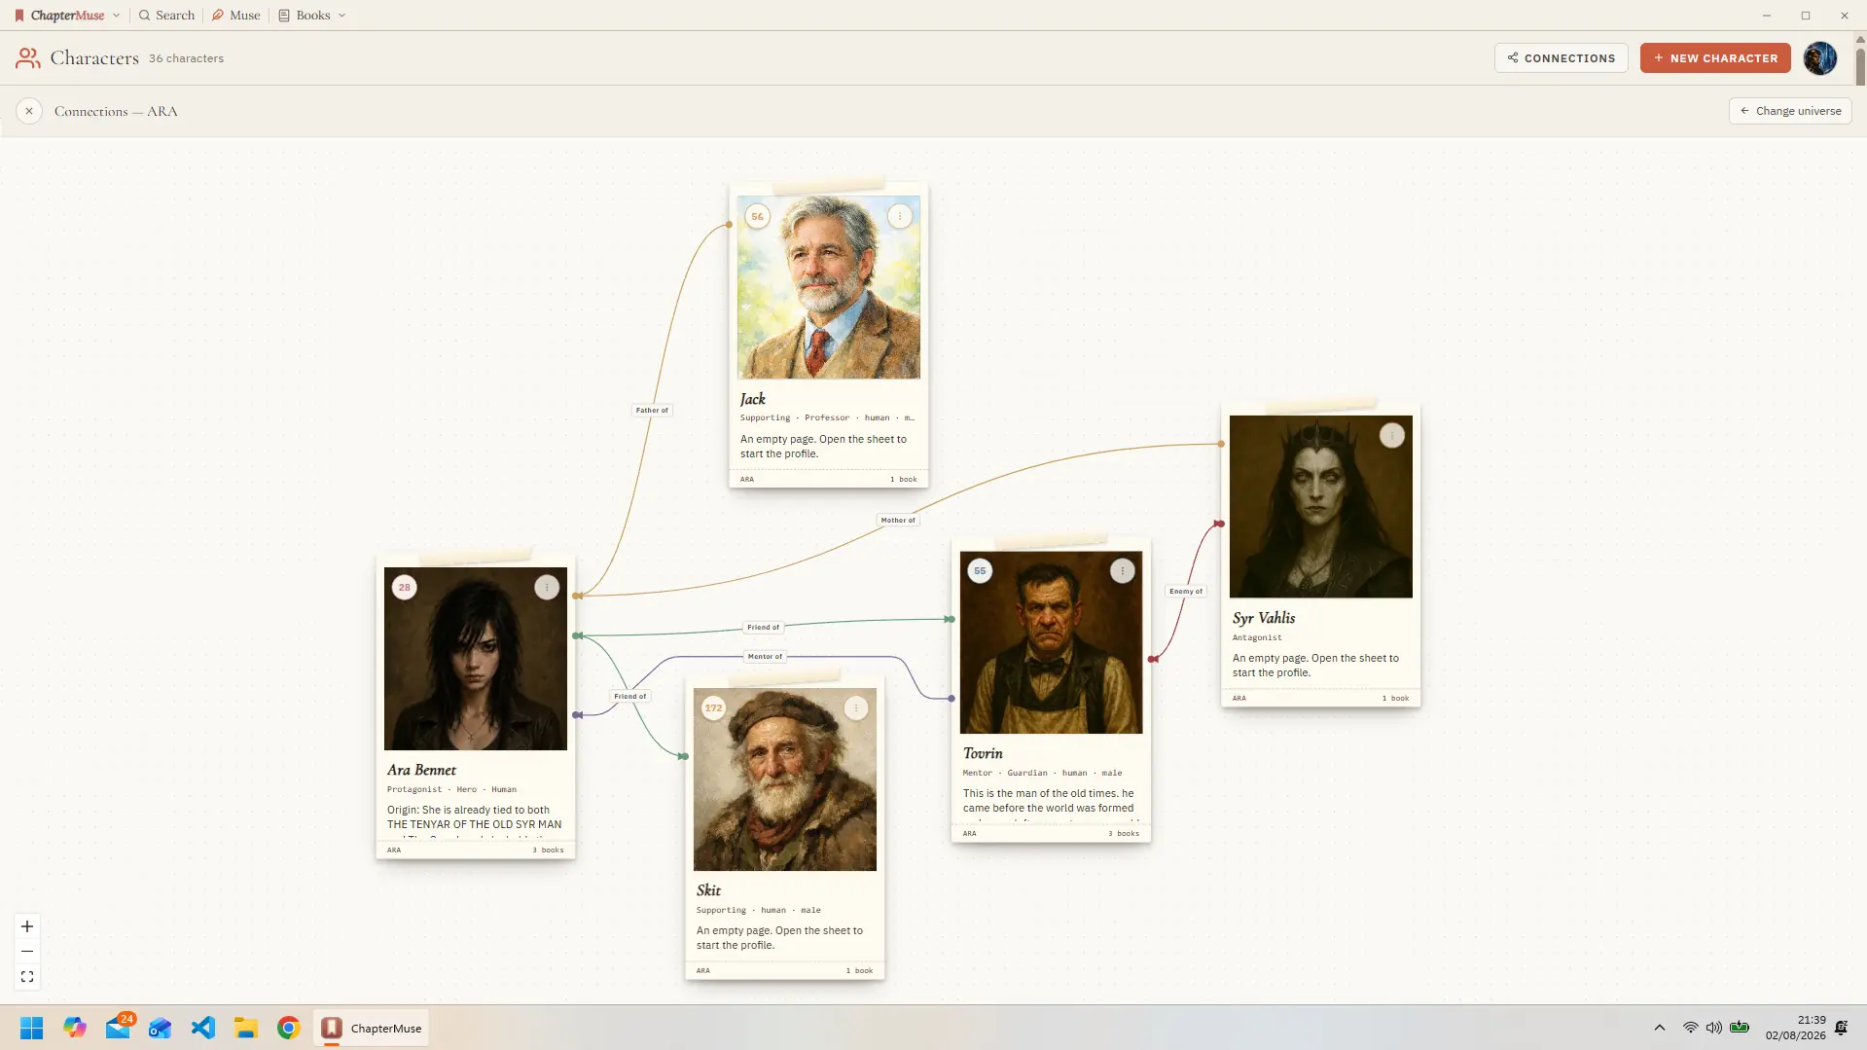Screen dimensions: 1867x1050
Task: Click '1 book' on Syr Vahlis's card
Action: coord(1396,699)
